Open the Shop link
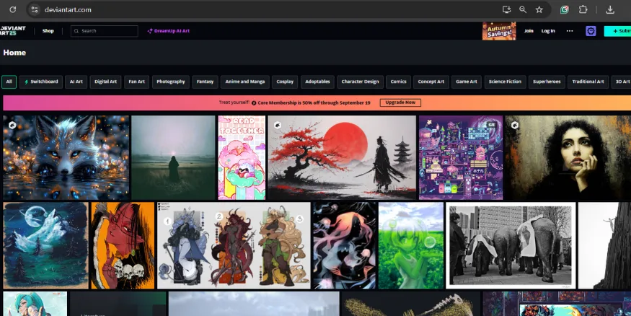 pyautogui.click(x=48, y=31)
